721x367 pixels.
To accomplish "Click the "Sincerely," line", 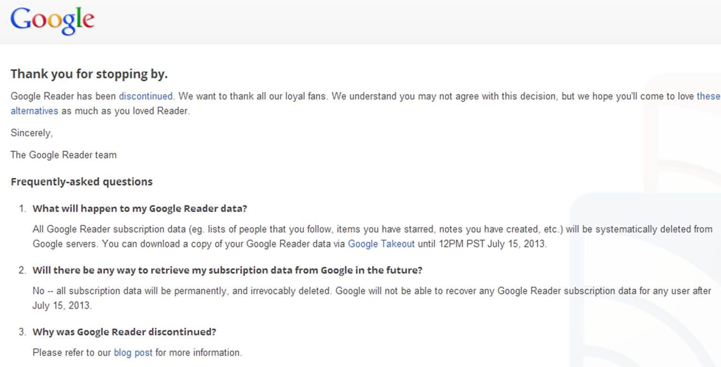I will coord(32,133).
